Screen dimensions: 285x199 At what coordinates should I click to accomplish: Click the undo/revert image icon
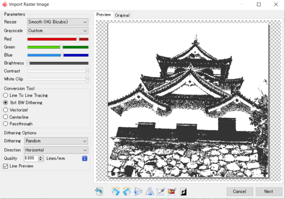[99, 191]
